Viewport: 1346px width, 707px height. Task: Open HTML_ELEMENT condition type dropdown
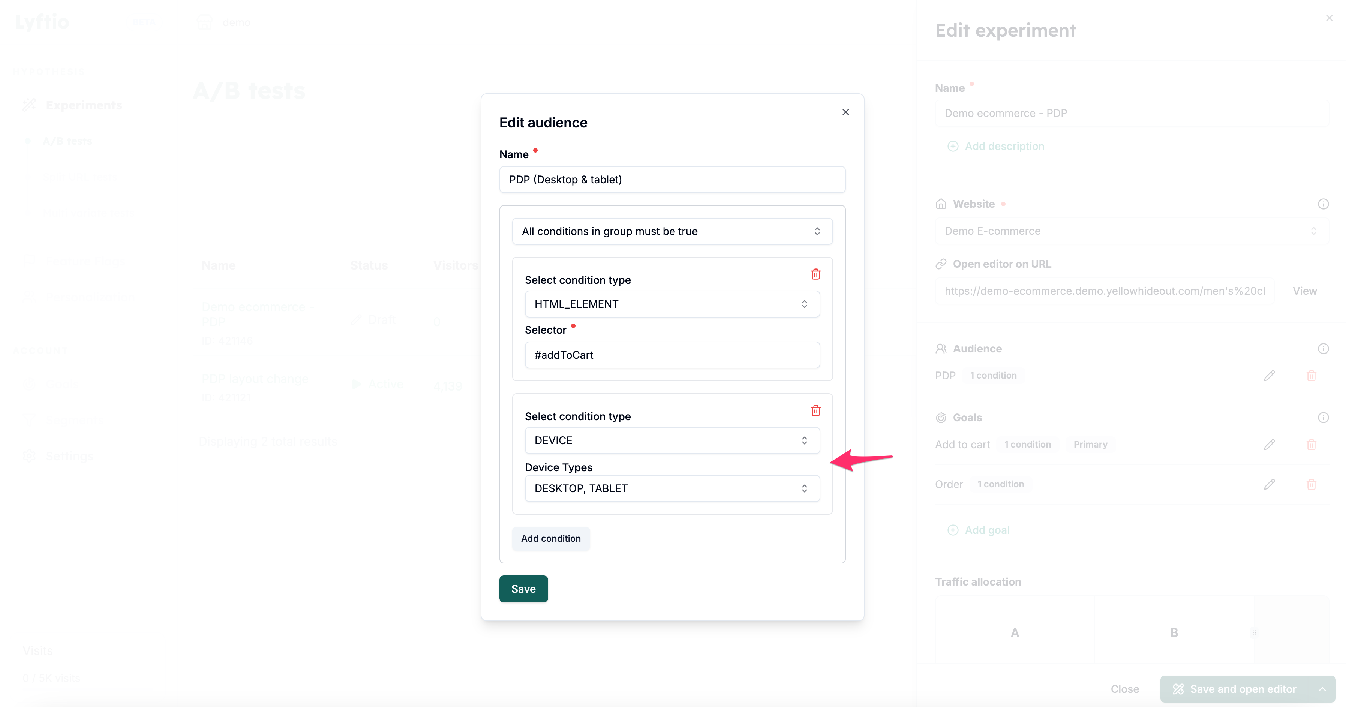tap(672, 304)
